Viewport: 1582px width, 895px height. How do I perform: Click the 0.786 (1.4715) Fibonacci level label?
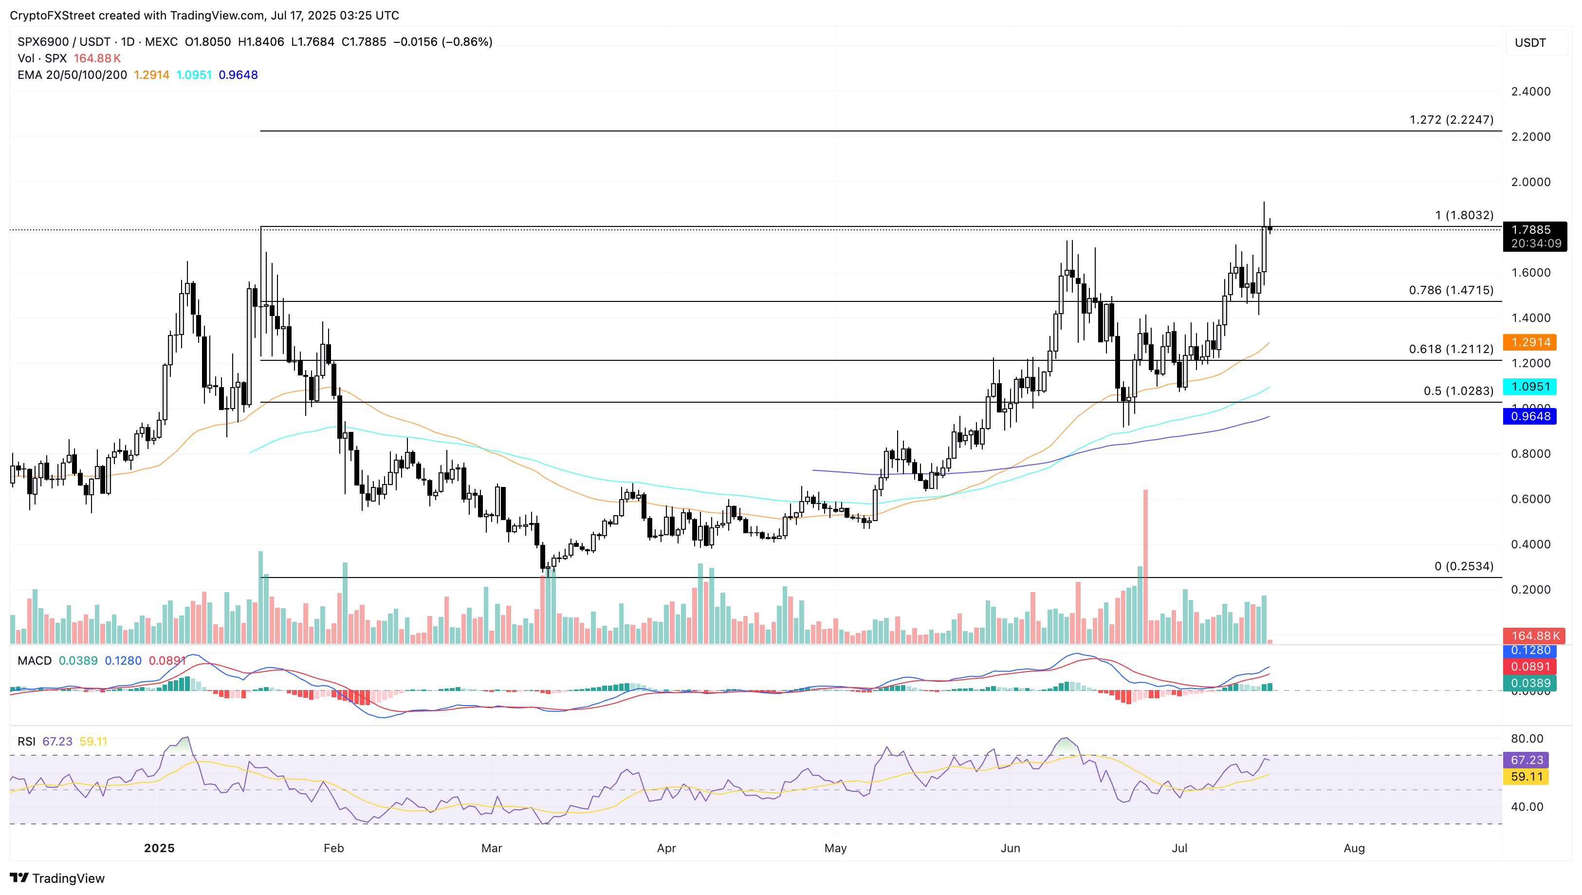coord(1451,290)
